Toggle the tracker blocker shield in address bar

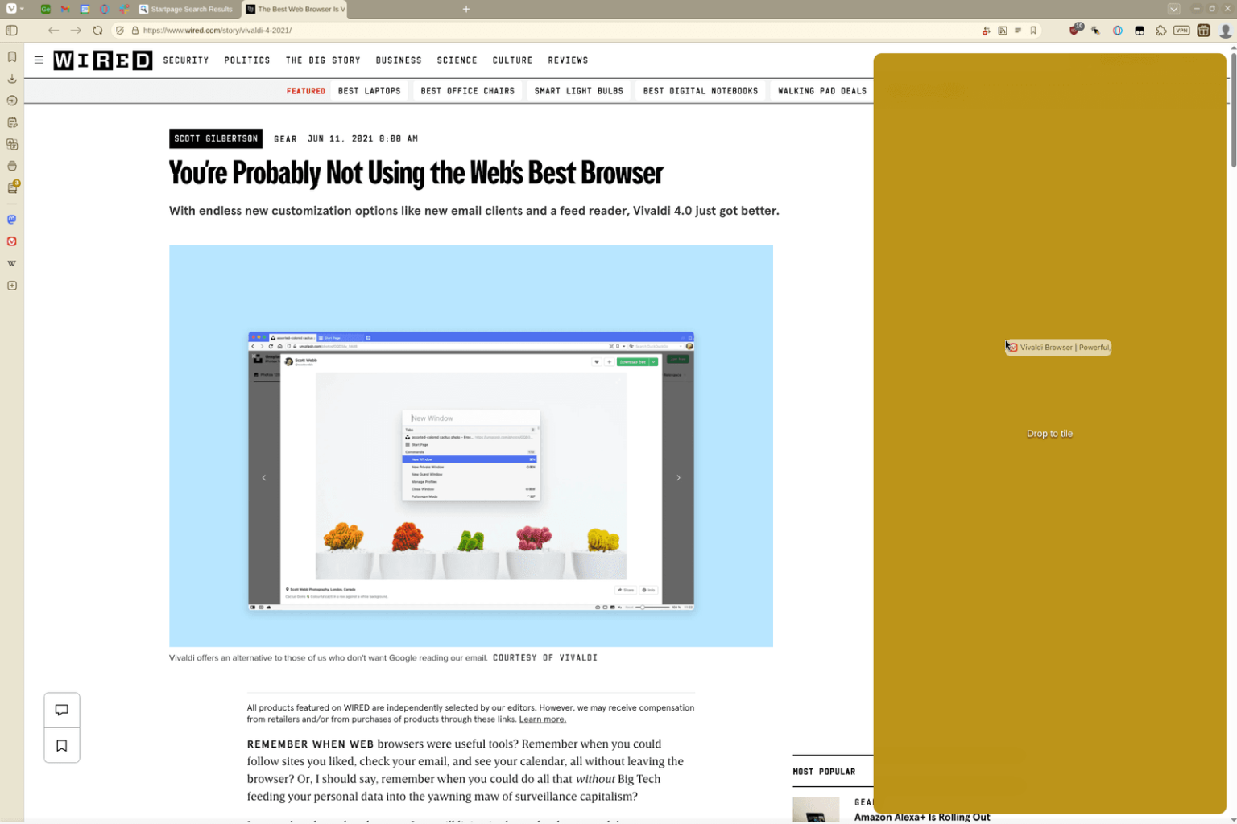click(x=120, y=31)
